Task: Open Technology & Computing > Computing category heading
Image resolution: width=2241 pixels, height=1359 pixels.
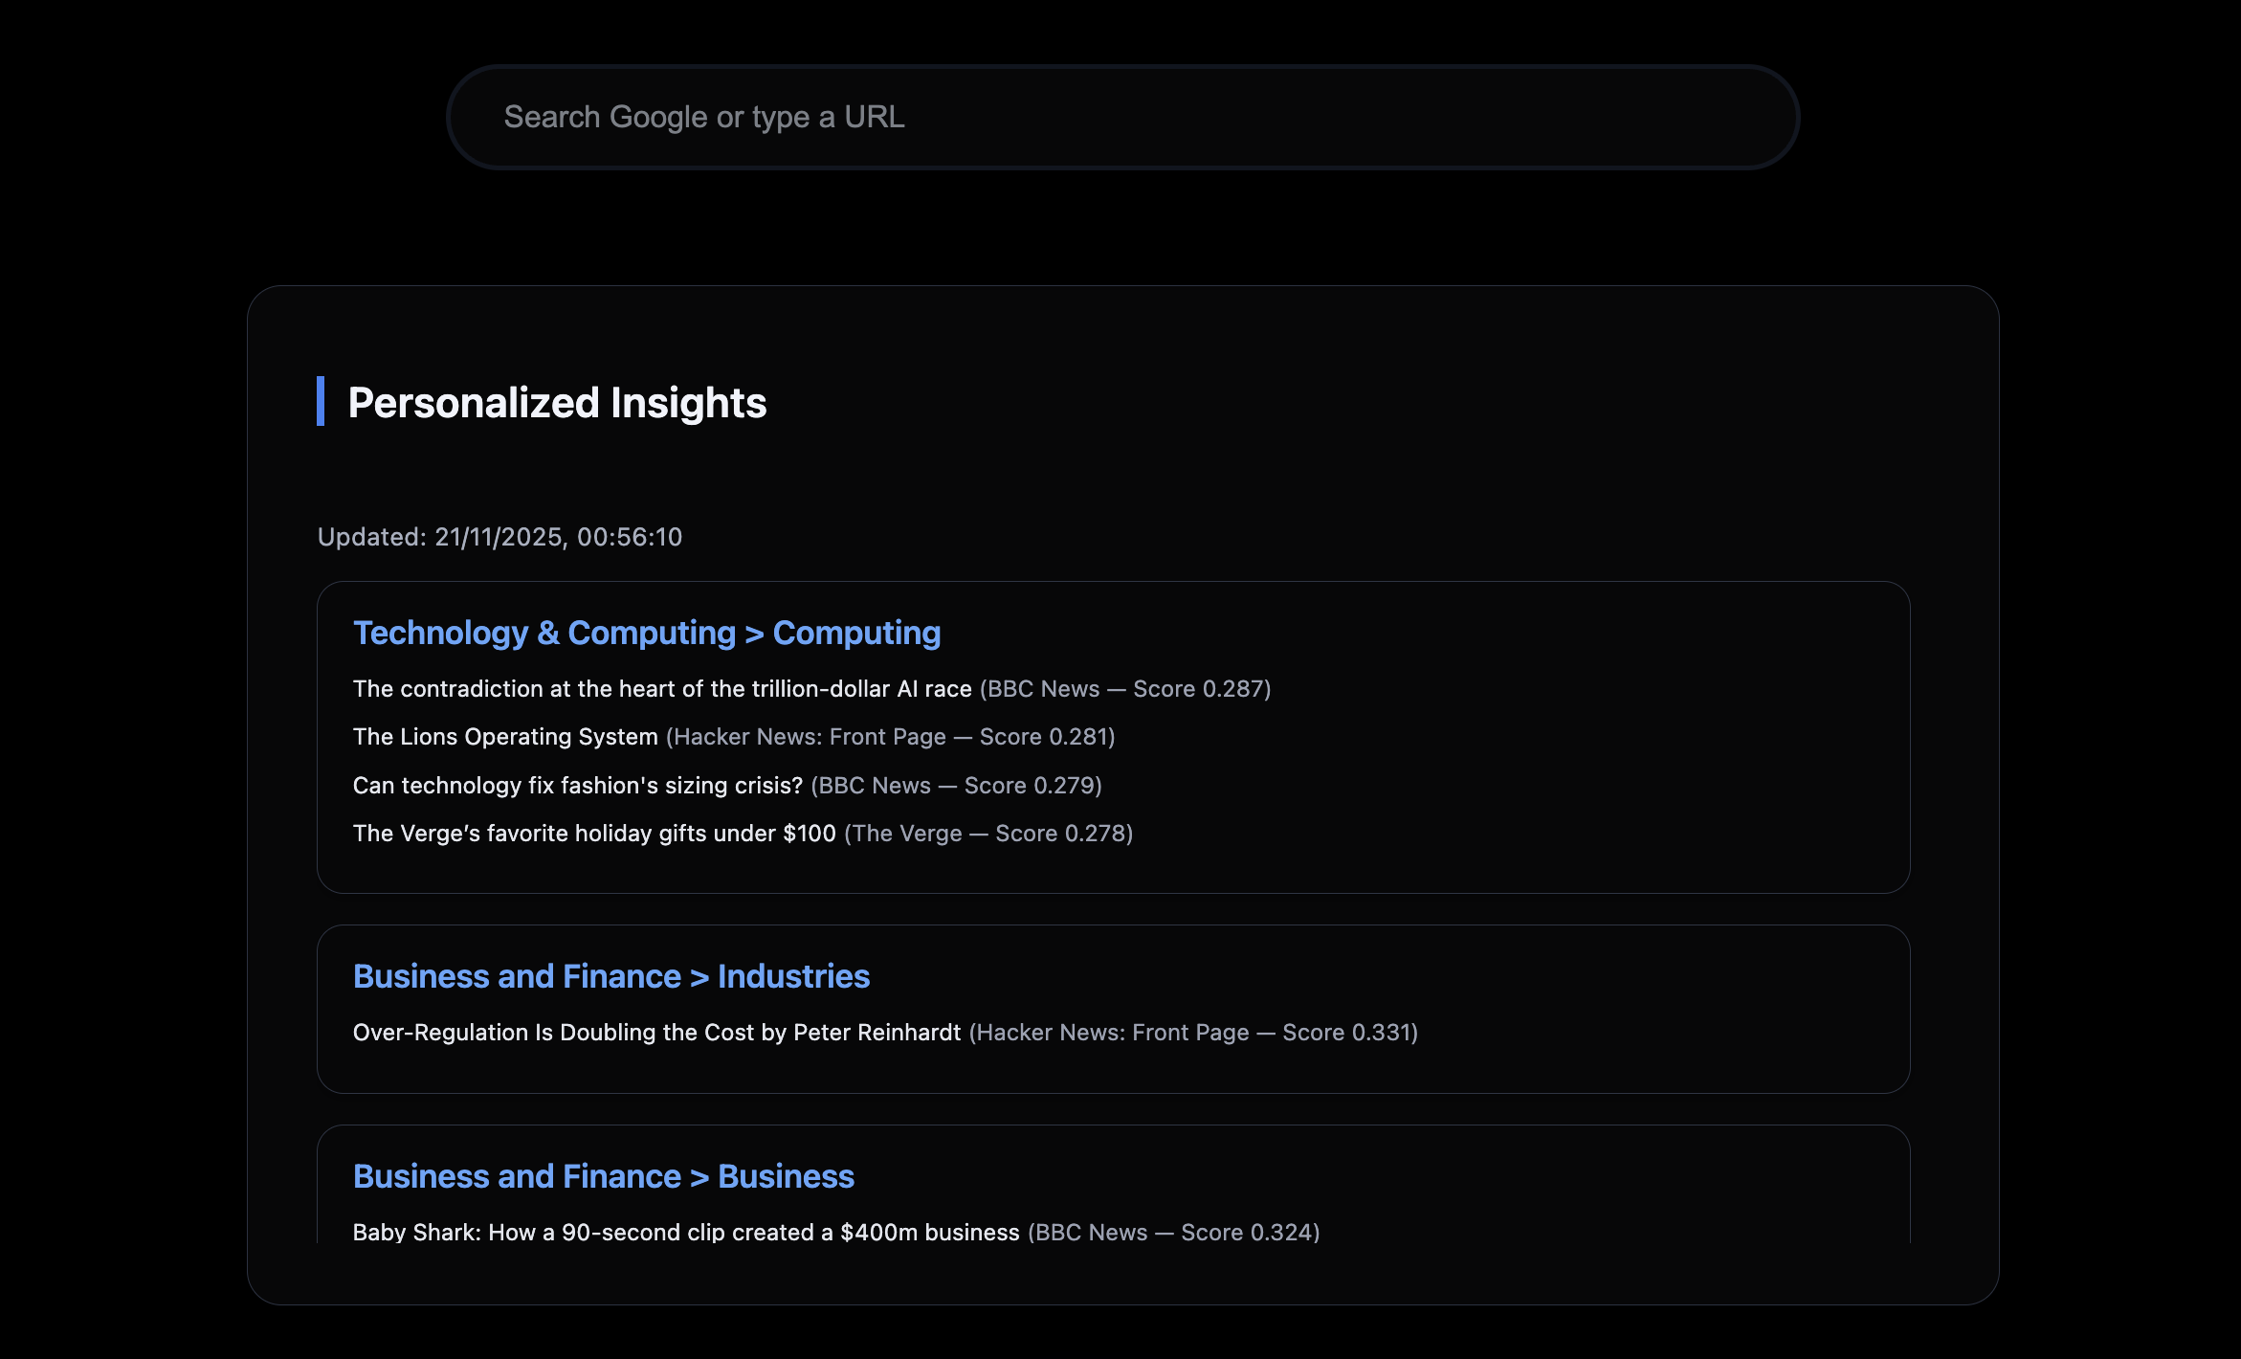Action: (647, 633)
